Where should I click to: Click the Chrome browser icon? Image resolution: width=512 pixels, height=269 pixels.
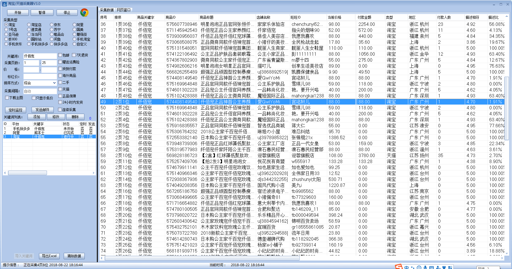pyautogui.click(x=84, y=12)
